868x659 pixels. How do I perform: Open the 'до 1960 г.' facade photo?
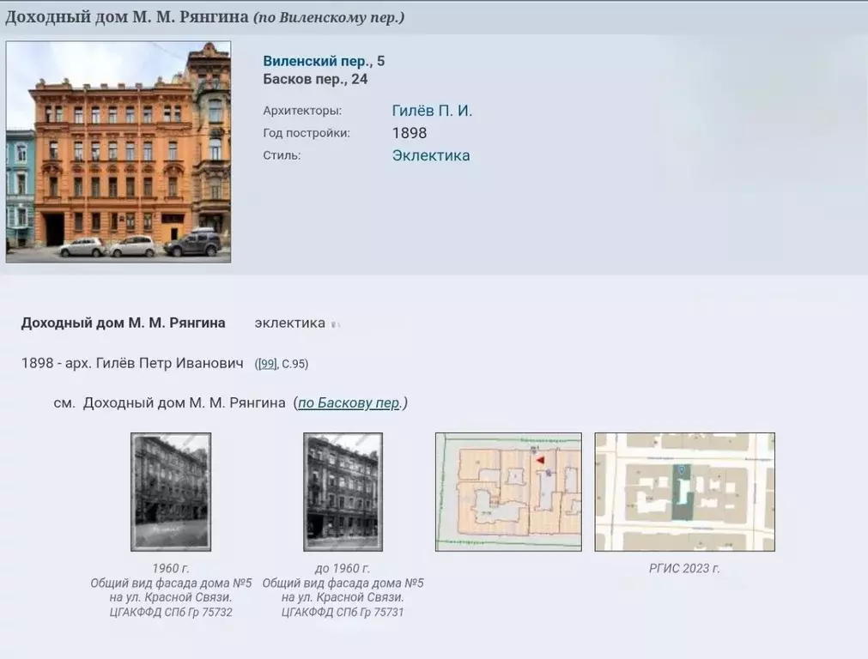343,492
